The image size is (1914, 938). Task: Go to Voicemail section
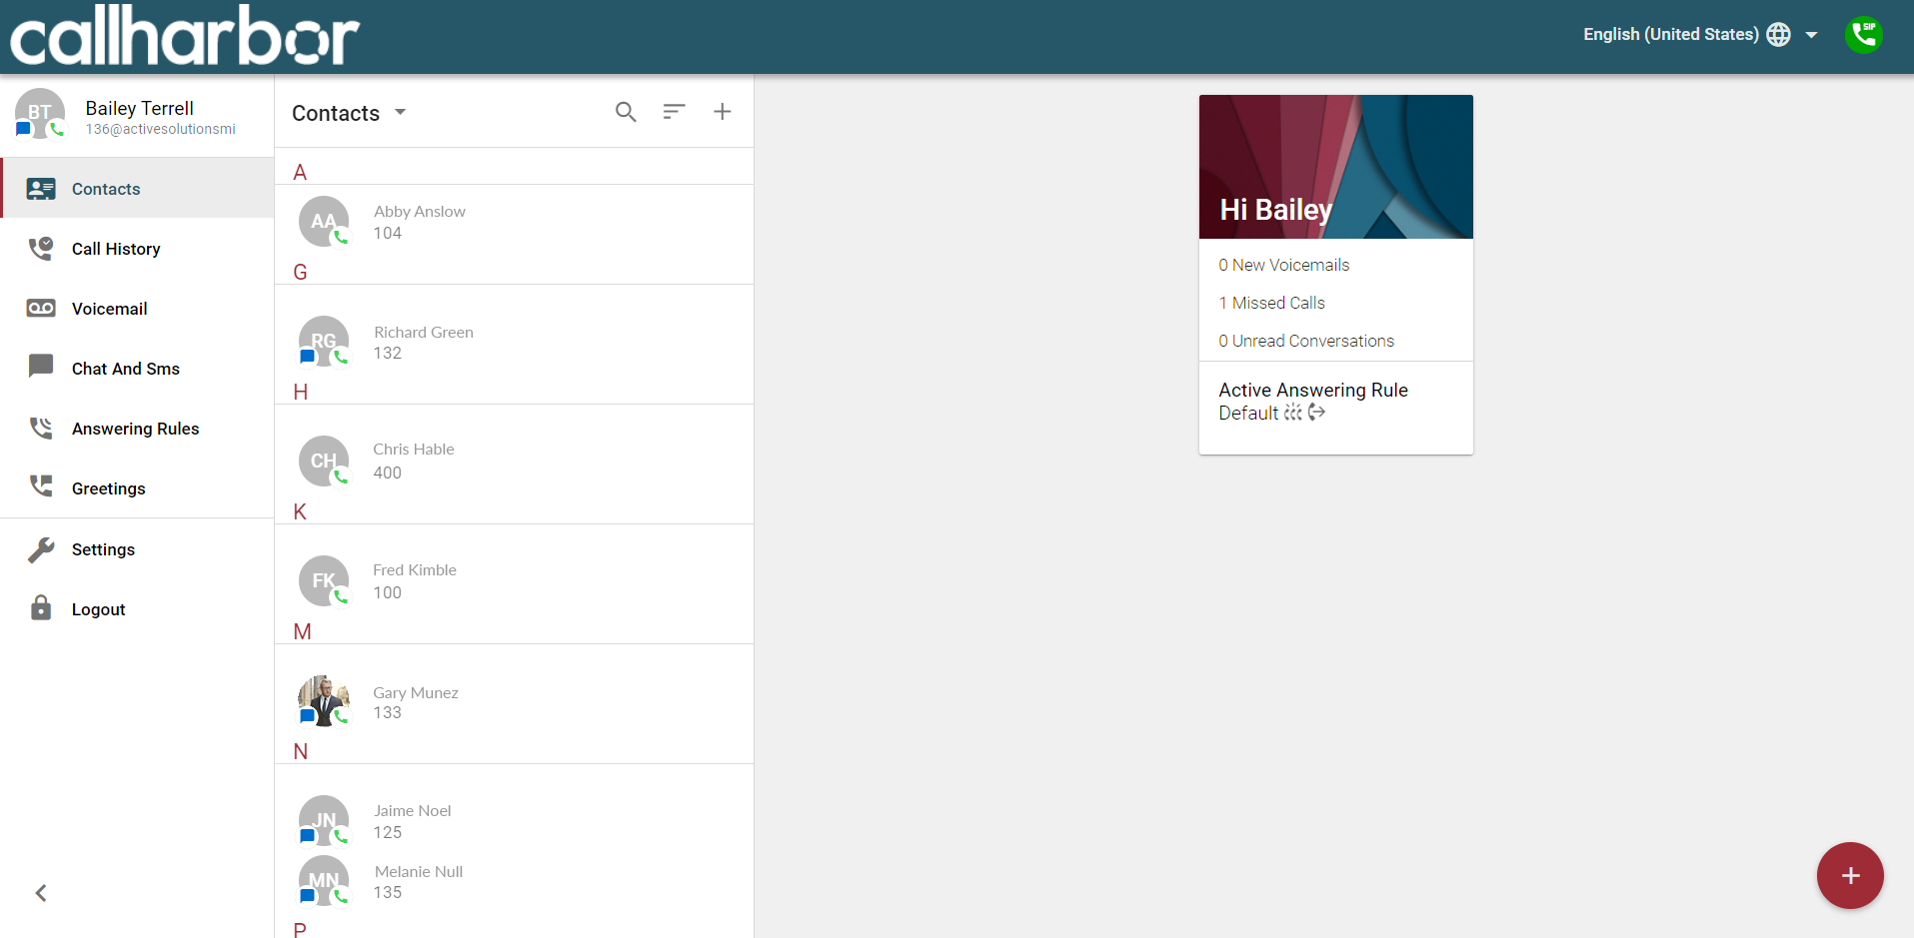point(138,309)
